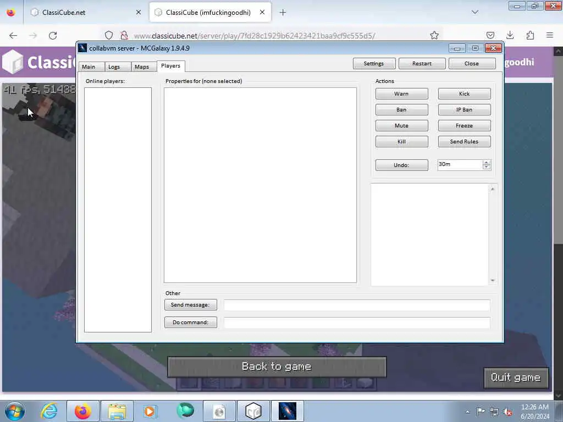563x422 pixels.
Task: Click Back to game button
Action: pyautogui.click(x=277, y=367)
